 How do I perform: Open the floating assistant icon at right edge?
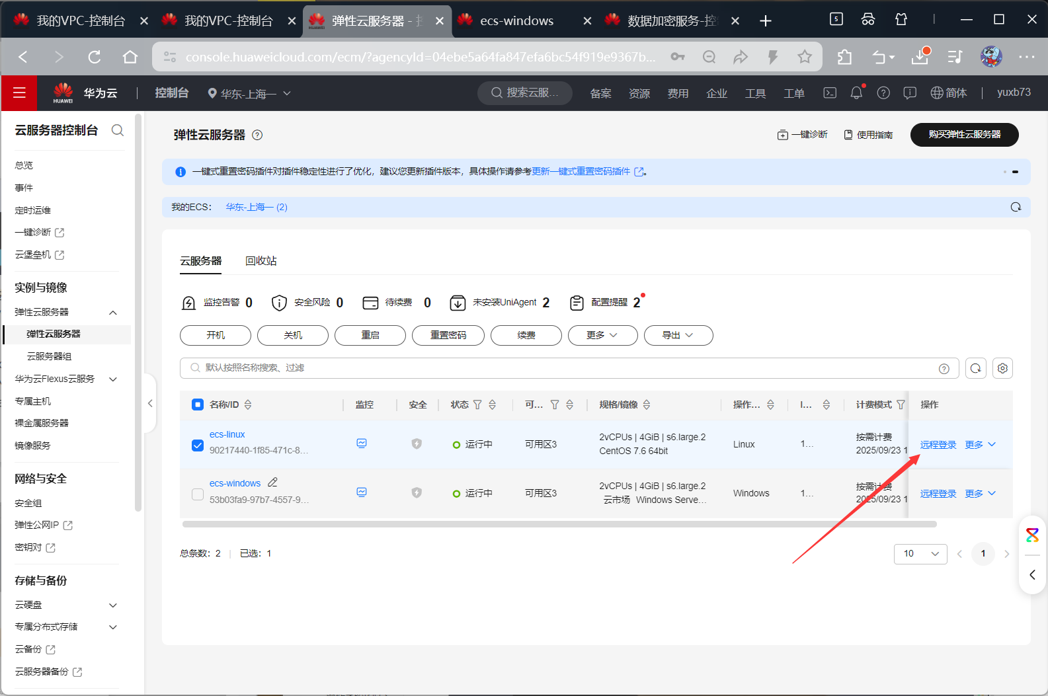coord(1032,535)
